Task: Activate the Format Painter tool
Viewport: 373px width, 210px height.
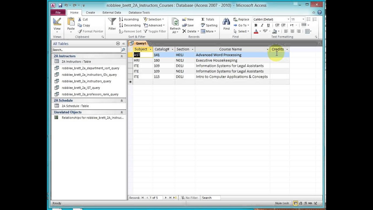Action: pyautogui.click(x=90, y=31)
